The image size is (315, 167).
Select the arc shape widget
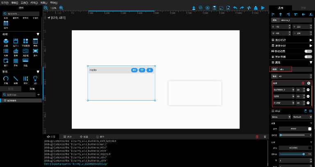point(6,80)
